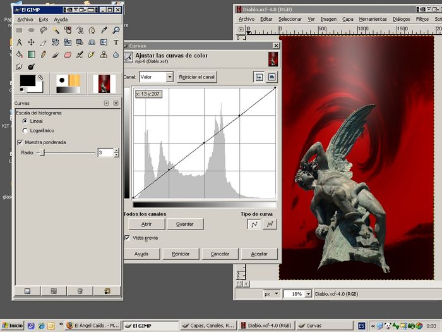Choose Logarítmico histogram scale
This screenshot has height=332, width=442.
point(25,131)
